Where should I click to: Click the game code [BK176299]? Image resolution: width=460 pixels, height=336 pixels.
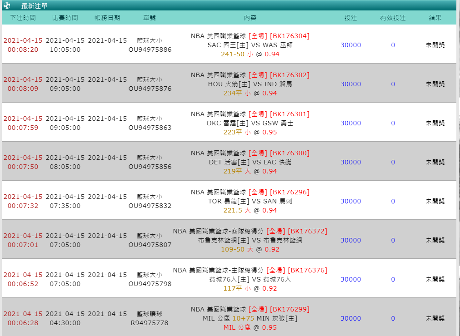pyautogui.click(x=290, y=309)
